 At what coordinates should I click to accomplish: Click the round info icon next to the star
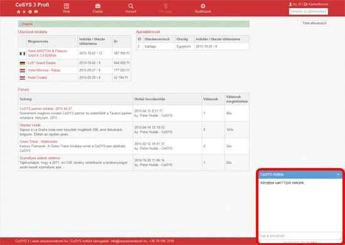click(x=30, y=12)
